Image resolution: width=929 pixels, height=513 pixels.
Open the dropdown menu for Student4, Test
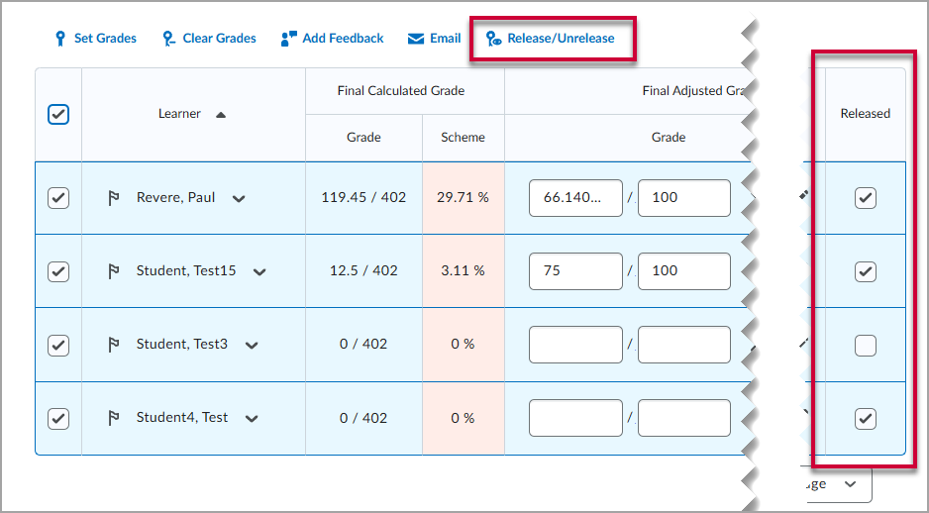coord(252,419)
